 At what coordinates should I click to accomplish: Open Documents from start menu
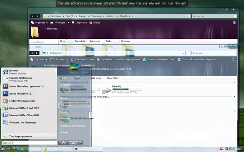pos(65,85)
